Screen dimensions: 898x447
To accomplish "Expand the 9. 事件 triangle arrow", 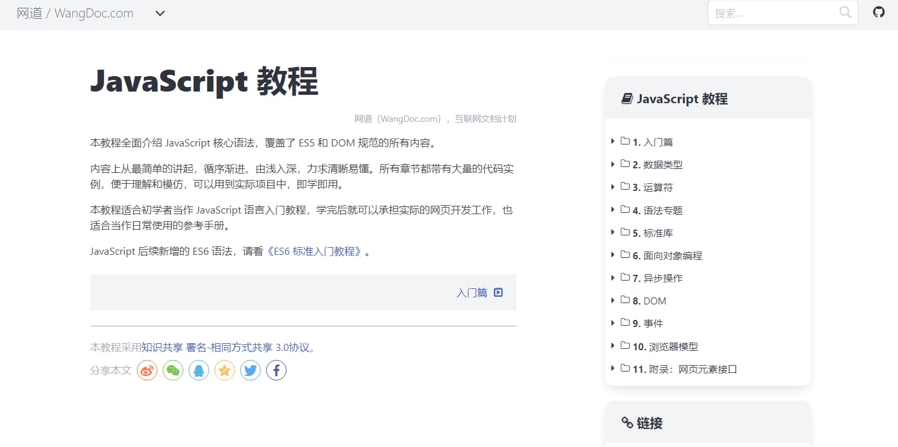I will tap(613, 323).
